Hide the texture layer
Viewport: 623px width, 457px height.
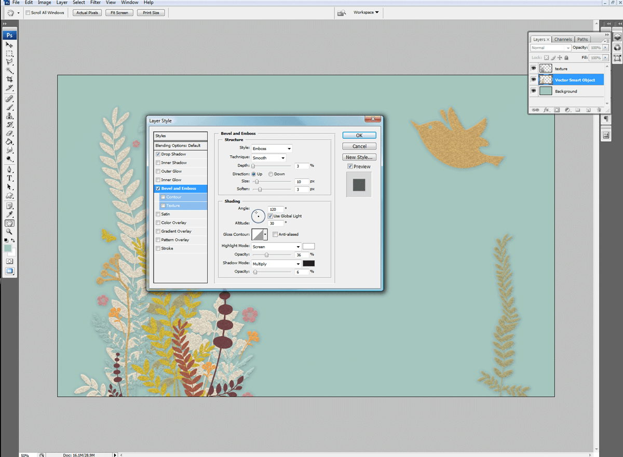point(533,69)
